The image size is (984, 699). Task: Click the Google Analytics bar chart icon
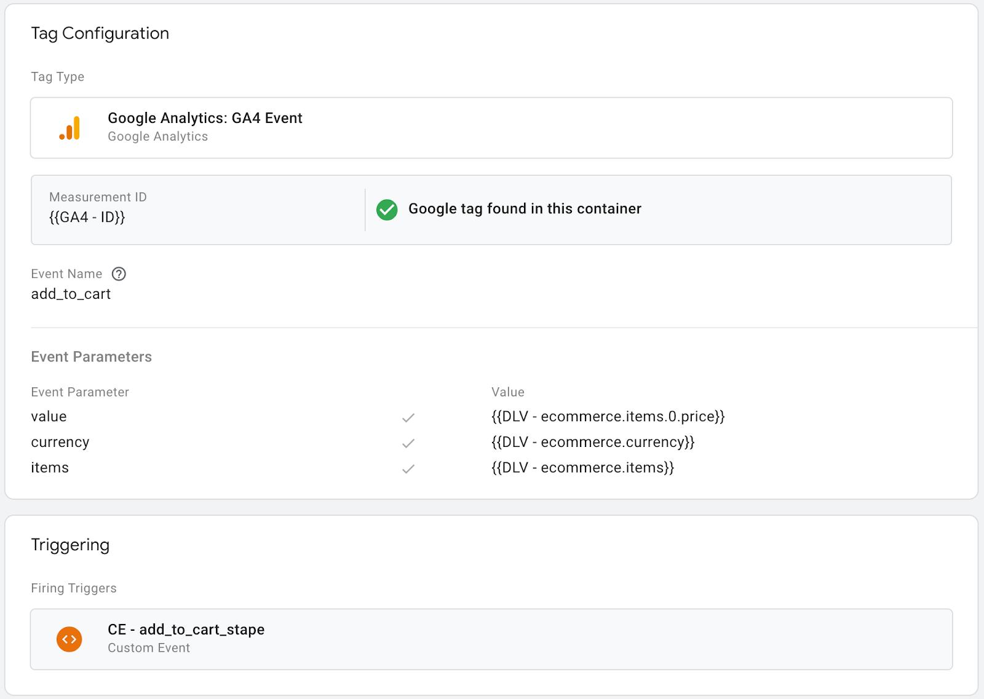point(69,128)
